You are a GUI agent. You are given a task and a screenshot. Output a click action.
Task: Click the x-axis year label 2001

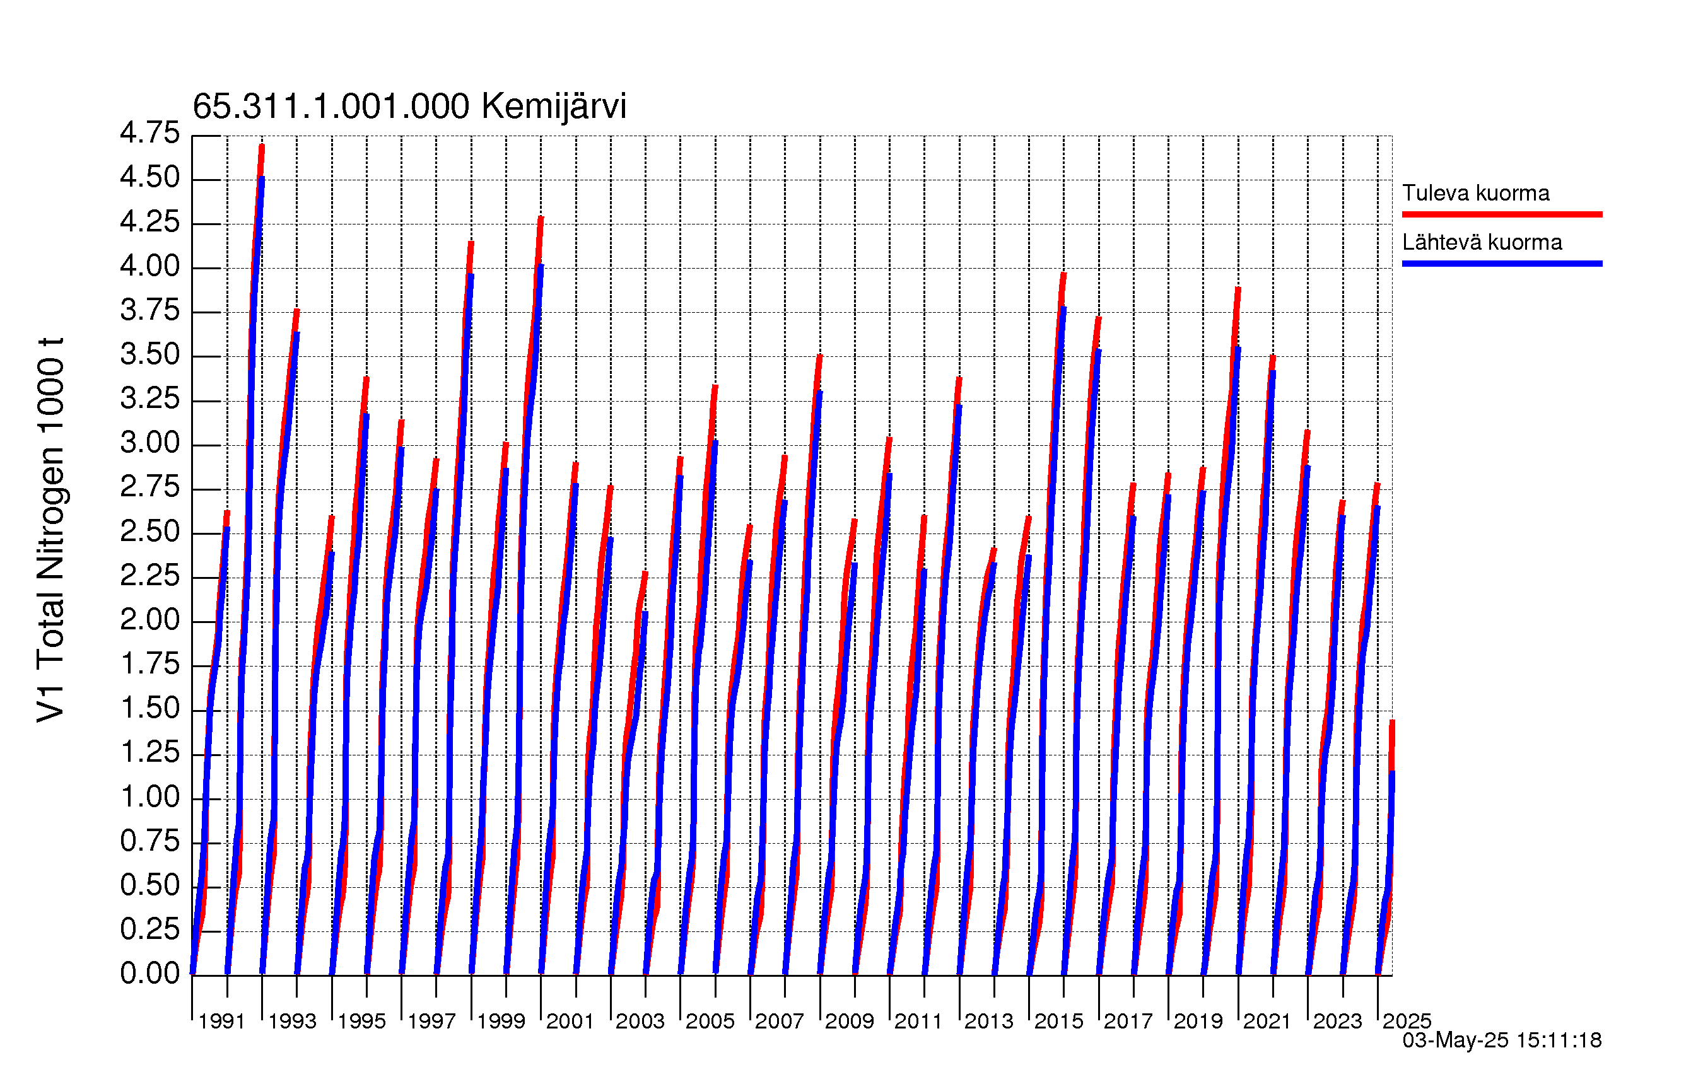pos(570,1021)
